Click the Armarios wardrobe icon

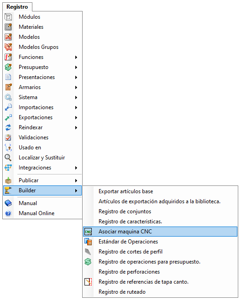coord(8,87)
